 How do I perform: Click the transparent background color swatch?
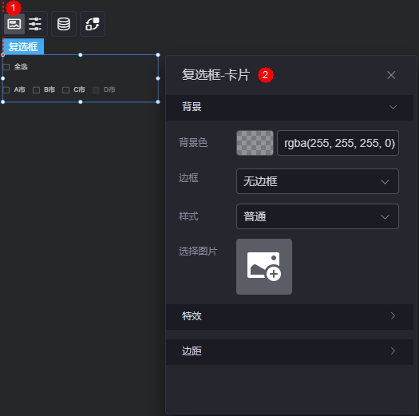[x=255, y=143]
